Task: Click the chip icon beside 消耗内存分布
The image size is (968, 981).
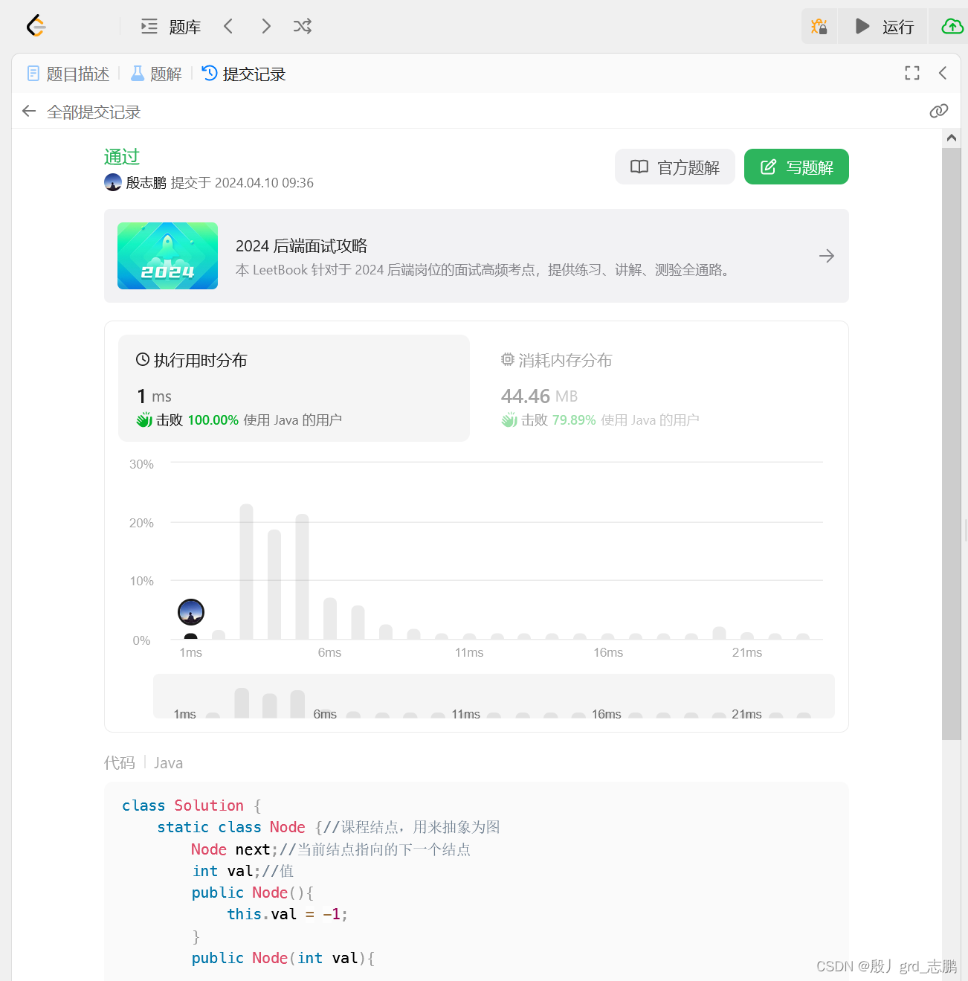Action: 508,360
